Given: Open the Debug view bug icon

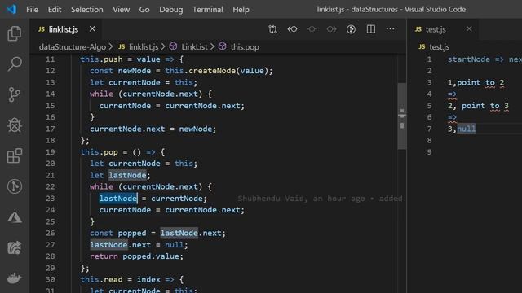Looking at the screenshot, I should click(x=15, y=125).
